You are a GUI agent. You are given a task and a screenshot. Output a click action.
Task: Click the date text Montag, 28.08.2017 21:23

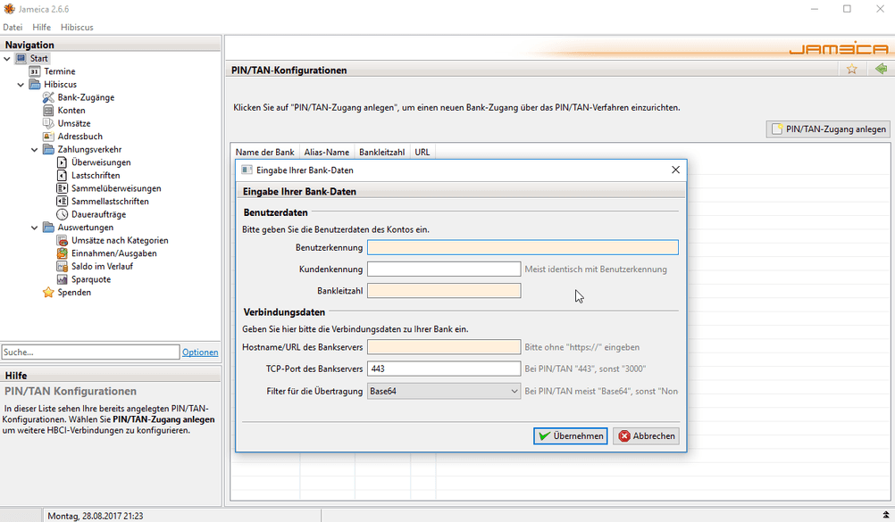point(96,516)
